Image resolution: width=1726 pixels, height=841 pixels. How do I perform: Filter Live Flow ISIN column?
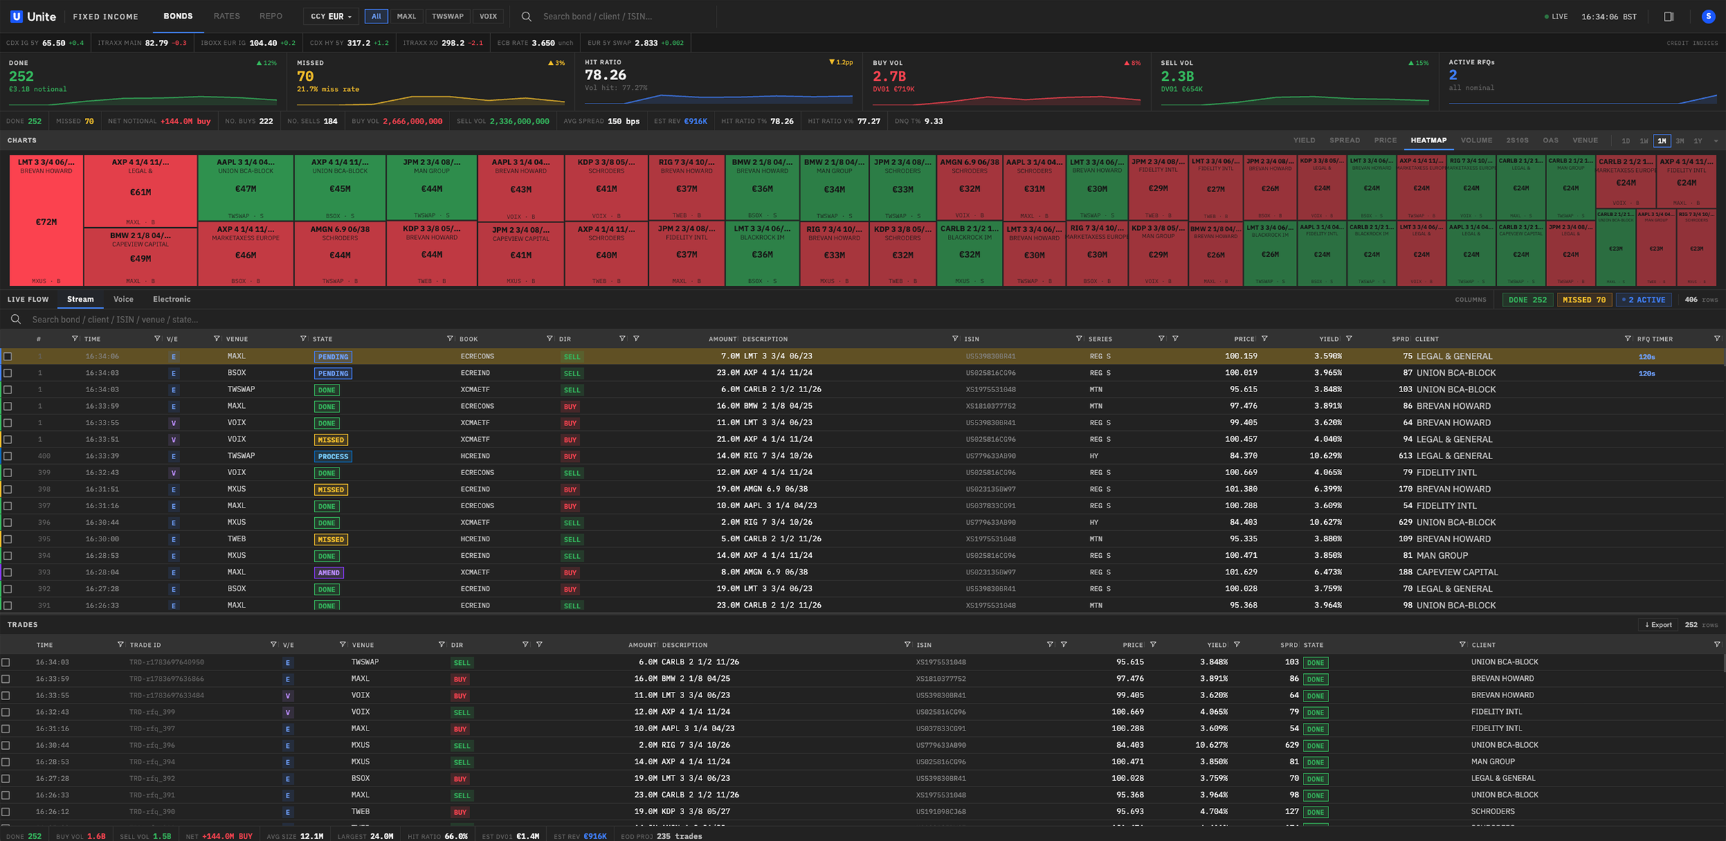[x=1078, y=338]
